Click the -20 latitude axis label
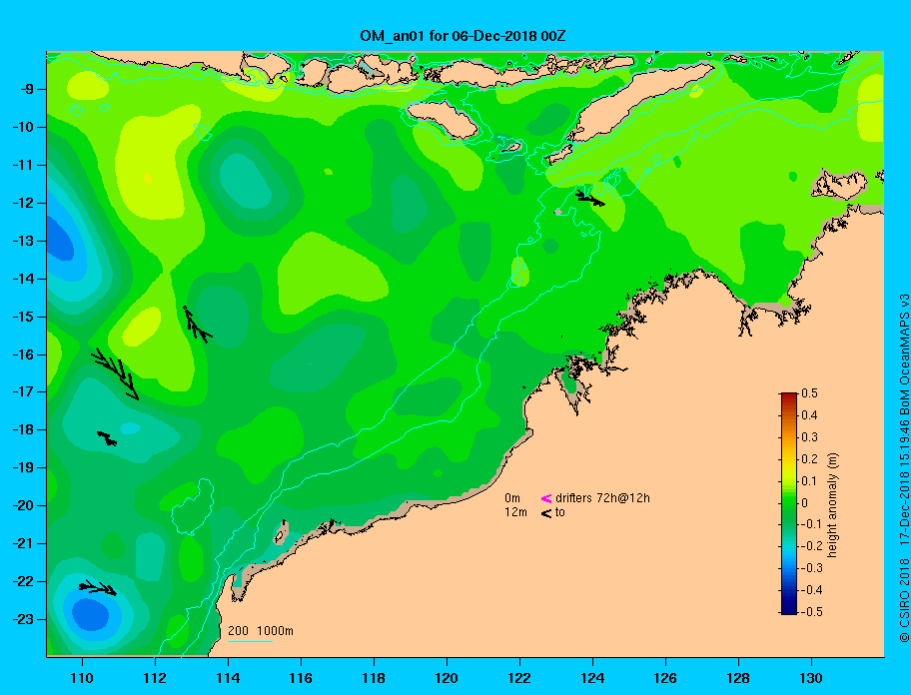The image size is (911, 695). point(22,505)
